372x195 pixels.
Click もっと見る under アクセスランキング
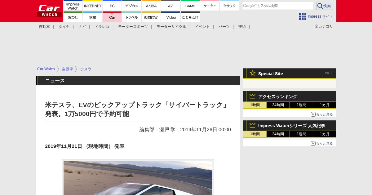322,114
